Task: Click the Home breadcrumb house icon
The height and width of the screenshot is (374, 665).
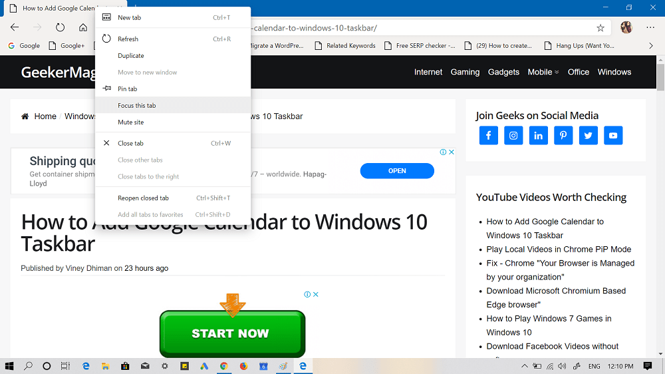Action: click(x=25, y=116)
